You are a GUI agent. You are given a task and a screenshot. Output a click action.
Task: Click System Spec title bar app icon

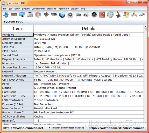[x=3, y=3]
